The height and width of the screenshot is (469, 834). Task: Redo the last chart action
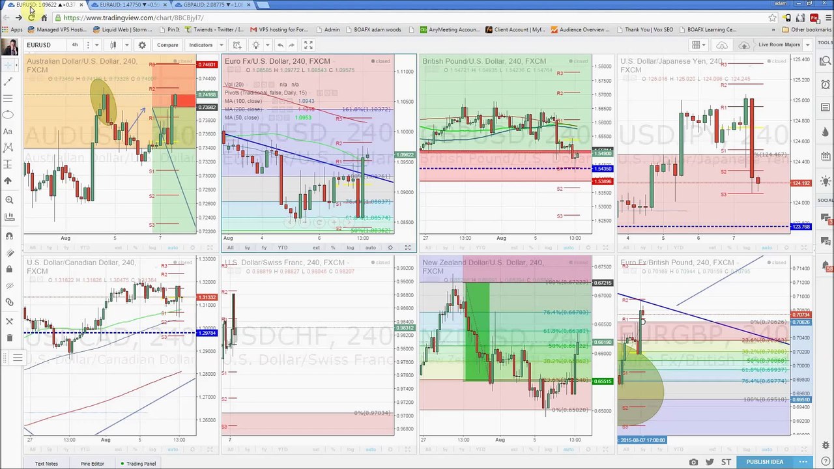pos(292,45)
